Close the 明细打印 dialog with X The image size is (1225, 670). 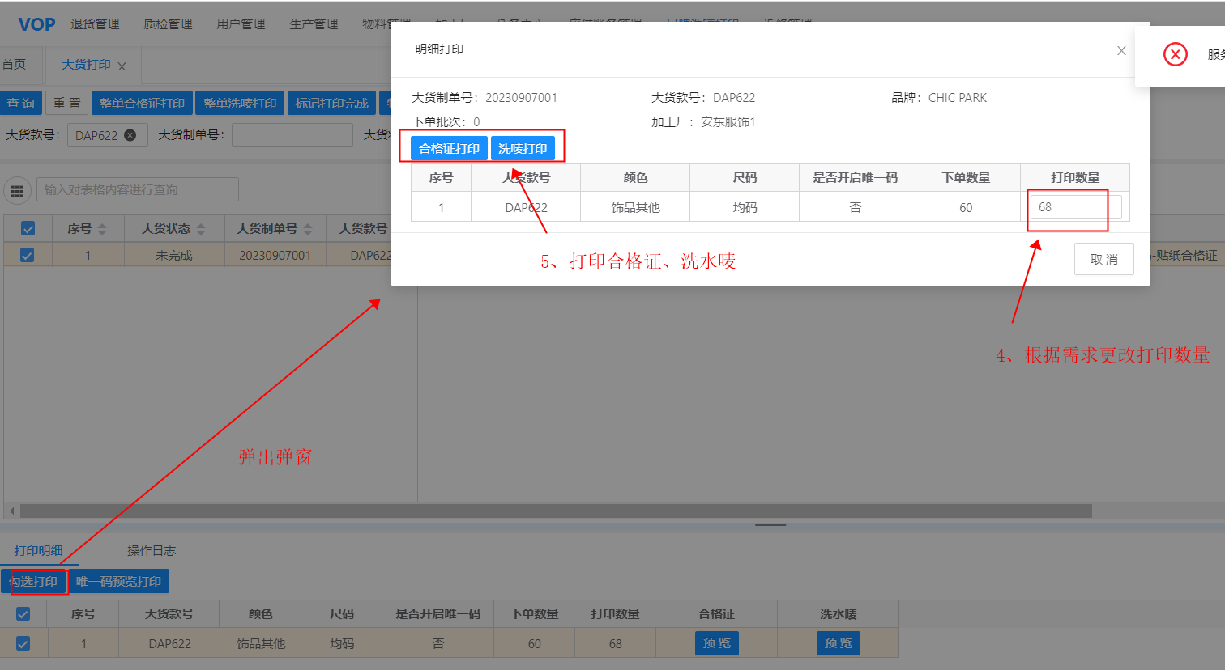point(1121,50)
